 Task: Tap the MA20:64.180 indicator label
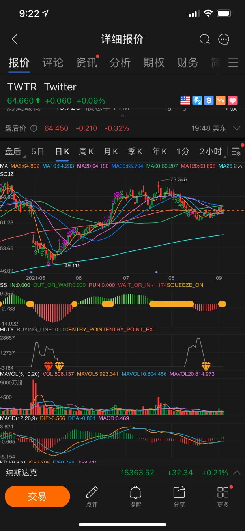pos(93,166)
